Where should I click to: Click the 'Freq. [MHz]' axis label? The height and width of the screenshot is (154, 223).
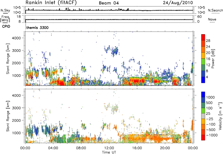tap(5, 19)
